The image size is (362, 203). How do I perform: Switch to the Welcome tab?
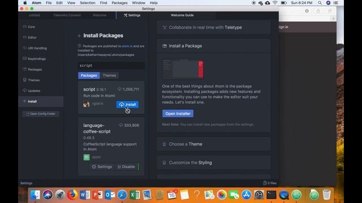100,15
